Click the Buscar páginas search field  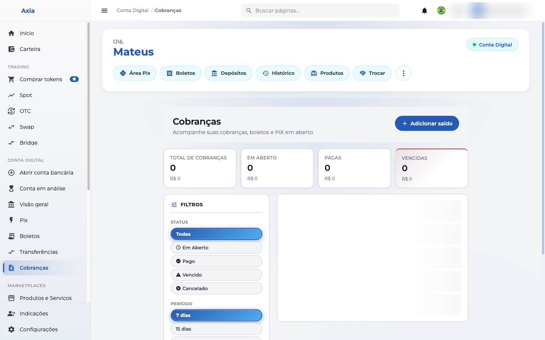pyautogui.click(x=320, y=11)
